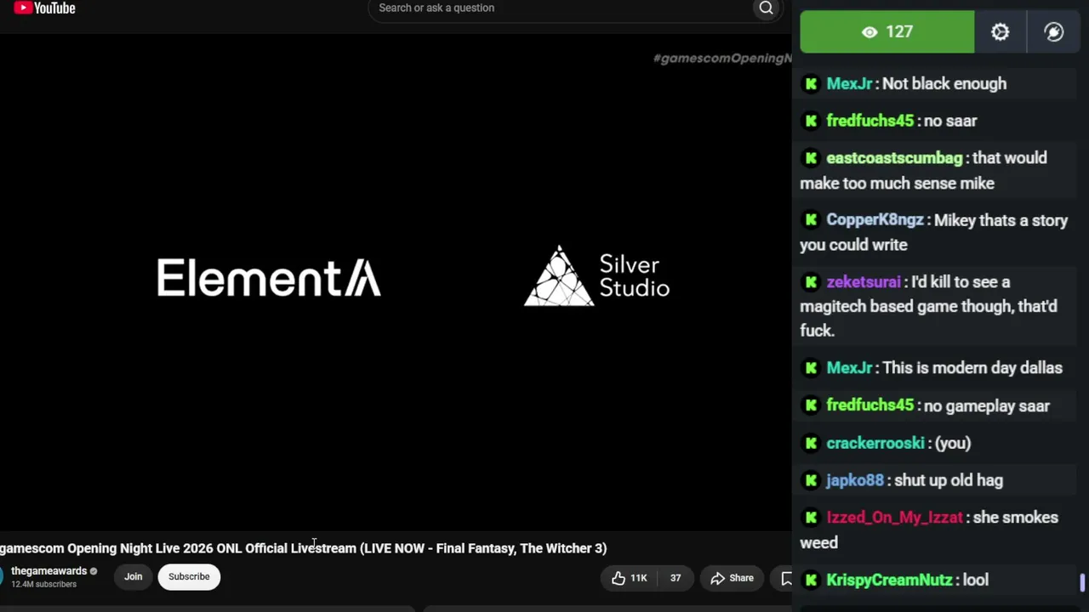Screen dimensions: 1089x612
Task: Click the Kick badge beside KrispyCreamNutz
Action: 811,580
